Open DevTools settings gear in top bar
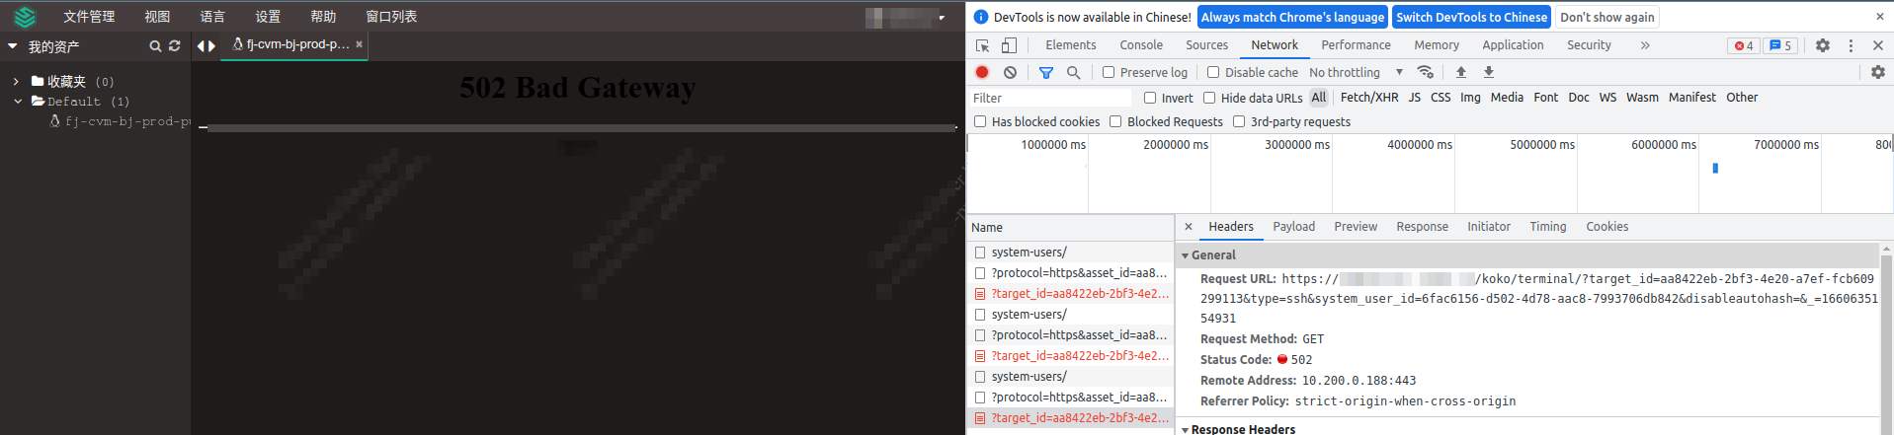 [1823, 45]
